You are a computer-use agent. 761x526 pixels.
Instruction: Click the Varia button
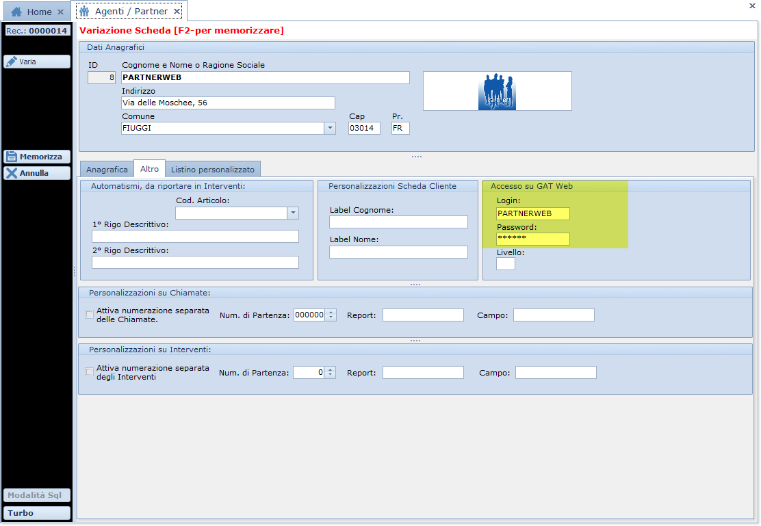(37, 62)
